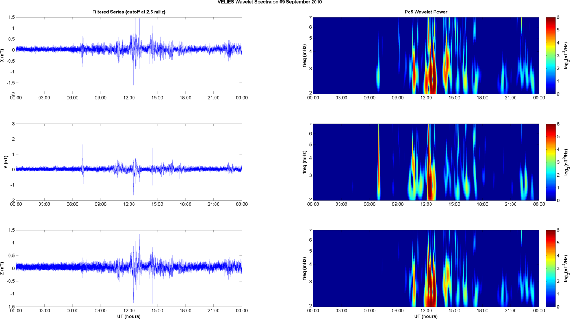Click 18:00 tick under bottom spectrogram
The width and height of the screenshot is (570, 319).
point(482,310)
